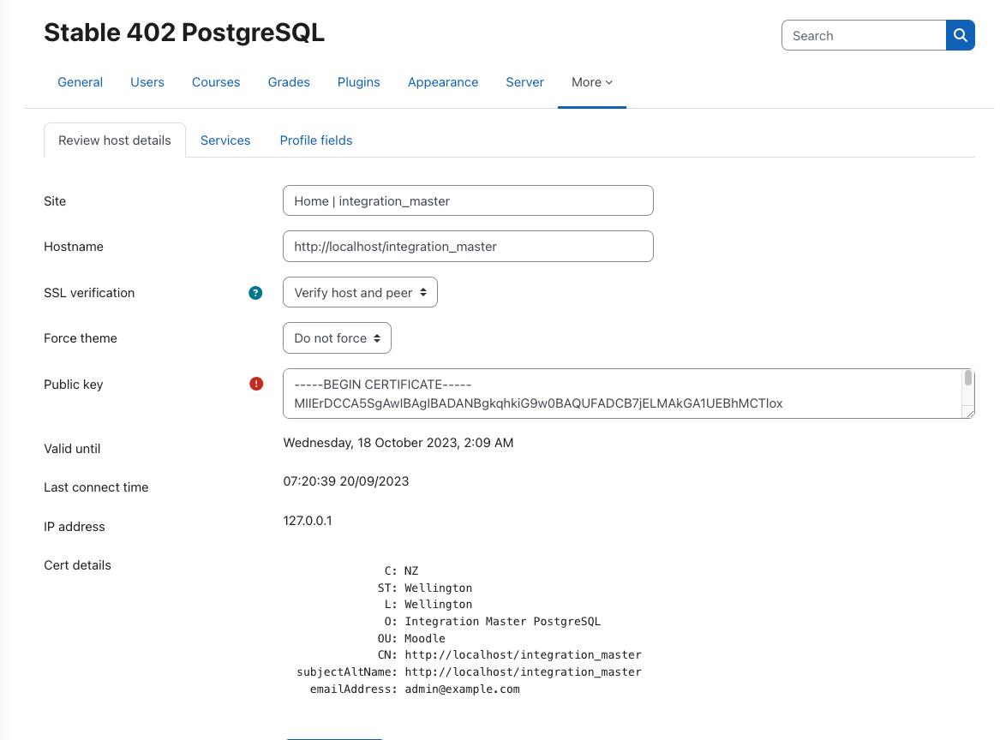Click the Force theme label
Viewport: 1000px width, 740px height.
[81, 338]
